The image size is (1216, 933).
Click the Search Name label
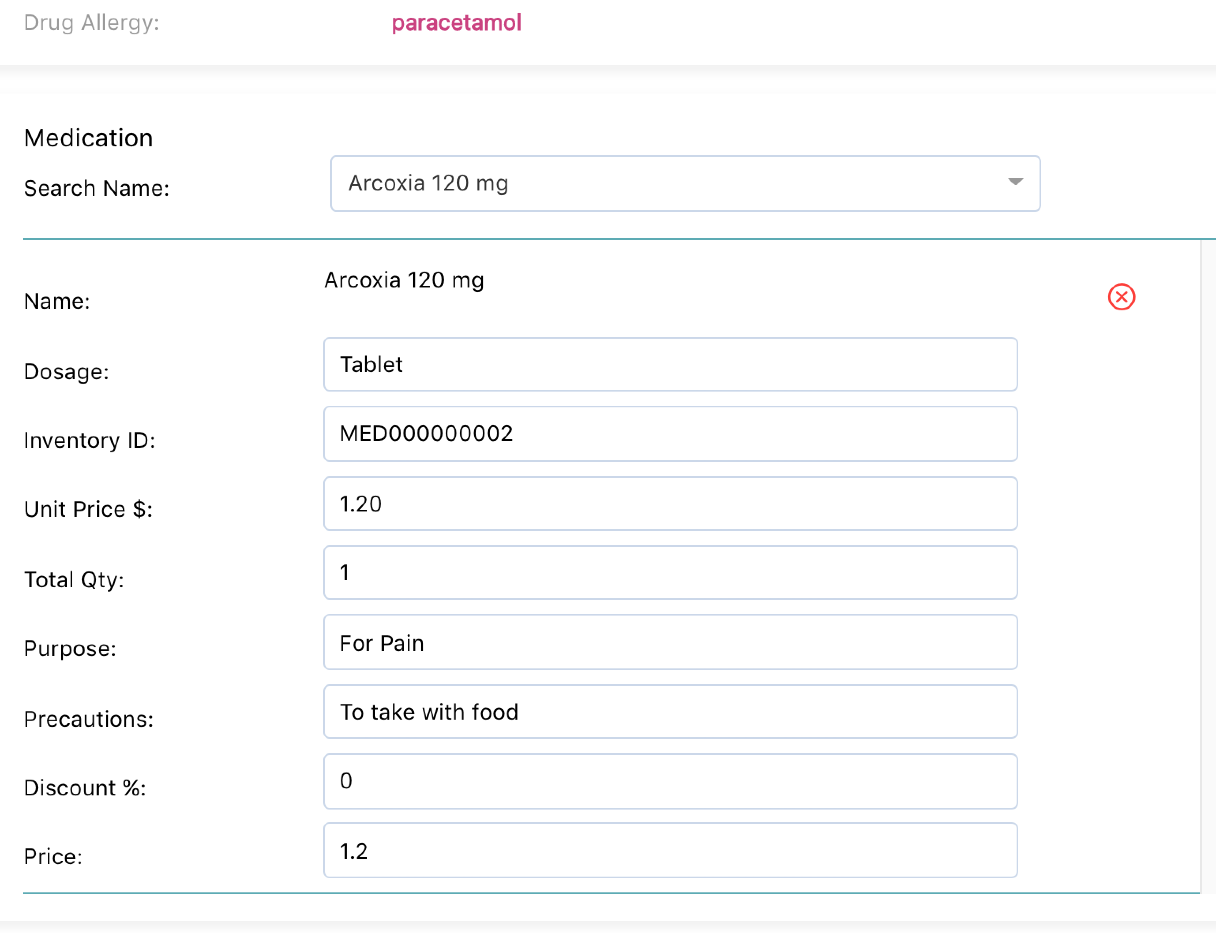(97, 188)
